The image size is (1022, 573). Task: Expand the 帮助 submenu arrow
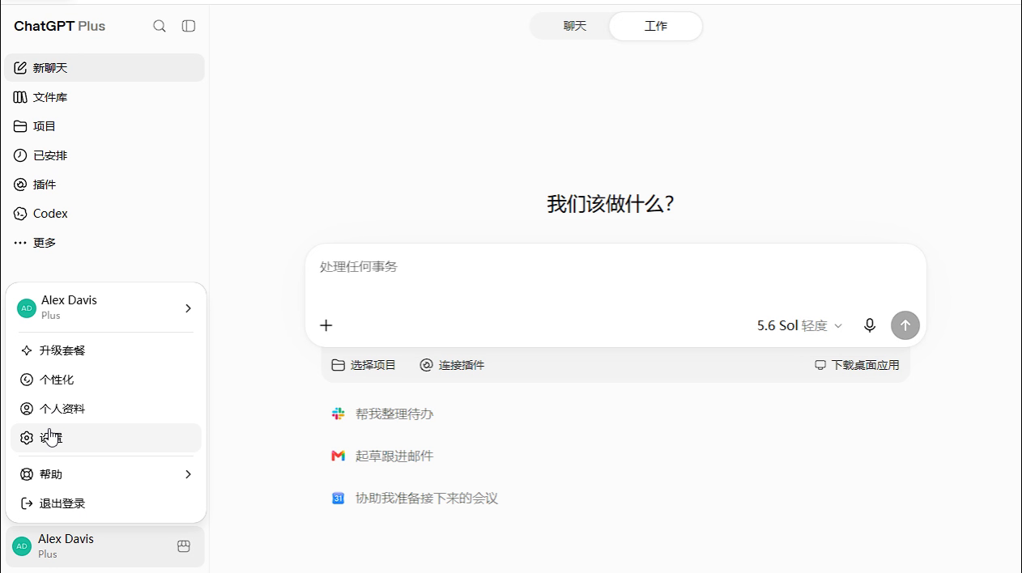point(188,474)
